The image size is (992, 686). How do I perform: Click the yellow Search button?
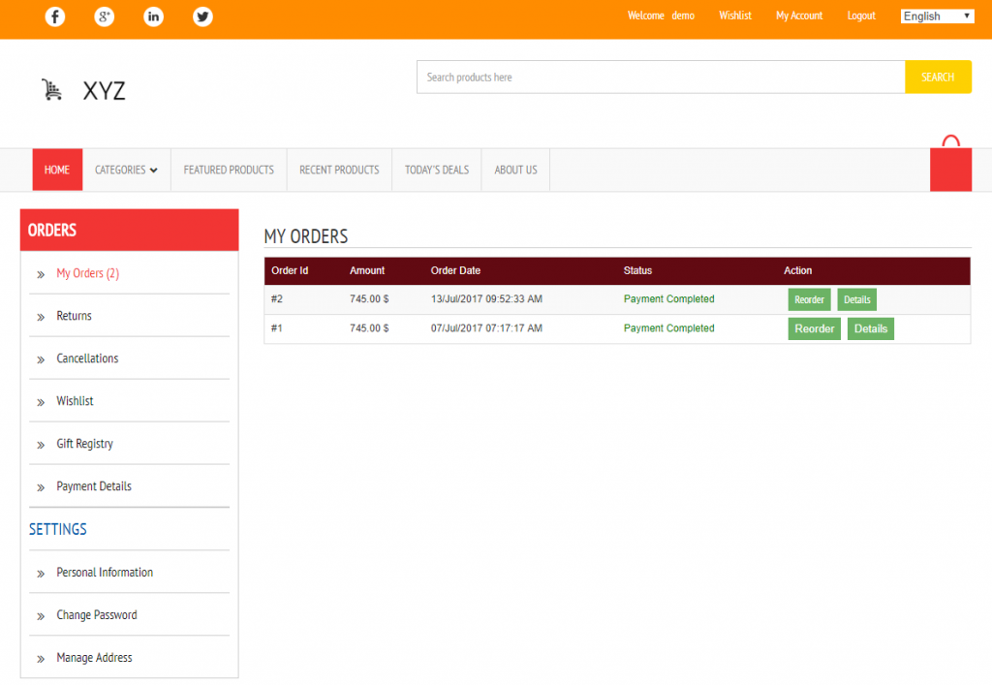click(938, 78)
